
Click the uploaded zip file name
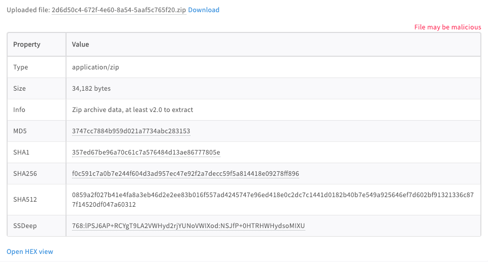[x=118, y=10]
